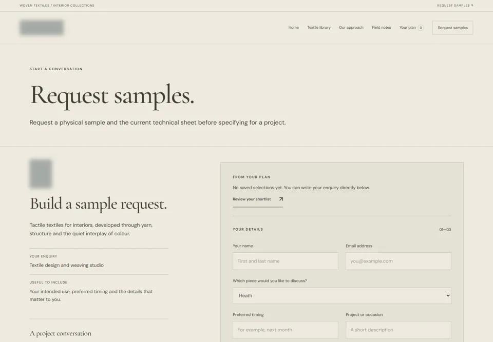Screen dimensions: 493x342
Task: Open the Home nav link
Action: click(293, 28)
